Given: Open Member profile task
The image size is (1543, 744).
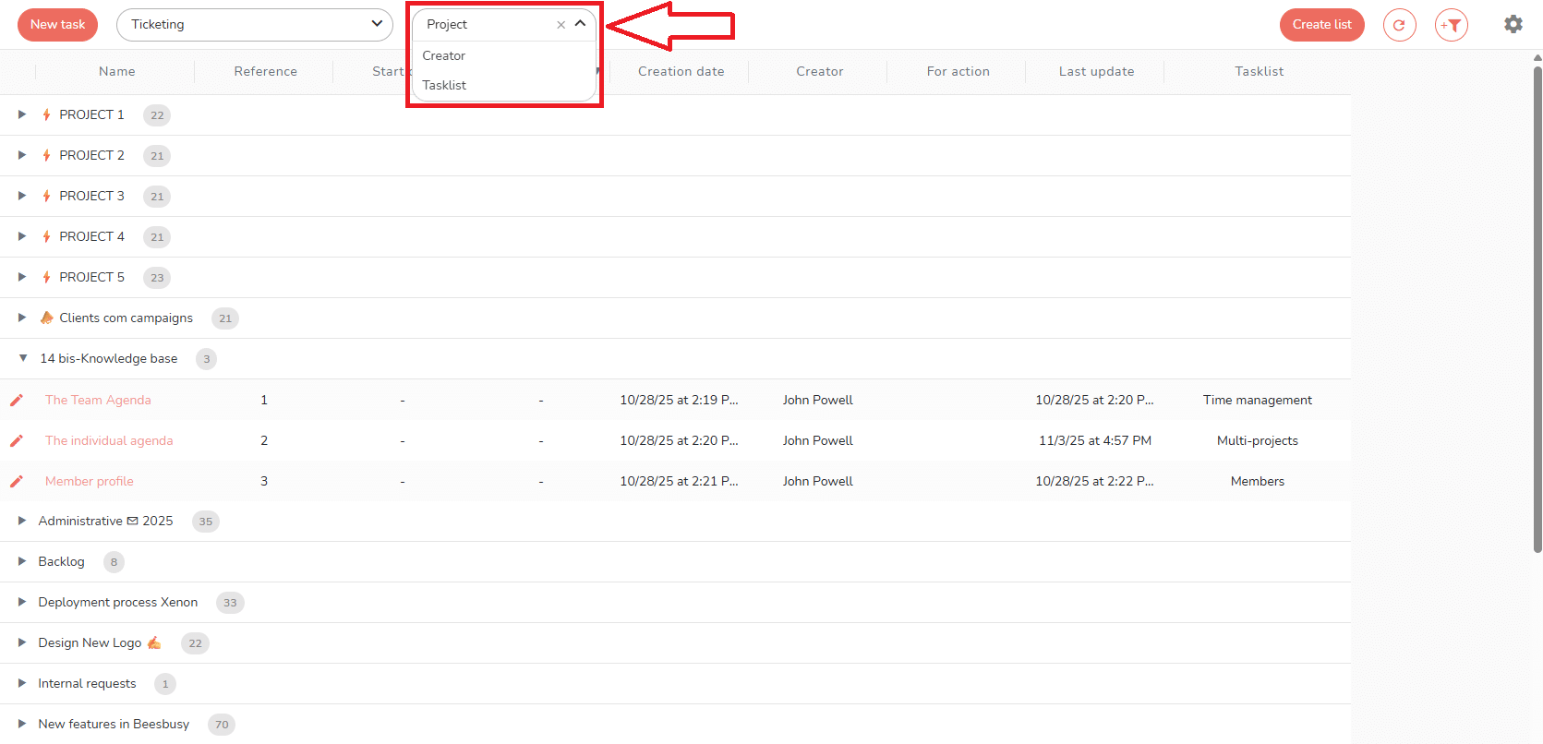Looking at the screenshot, I should pyautogui.click(x=90, y=481).
